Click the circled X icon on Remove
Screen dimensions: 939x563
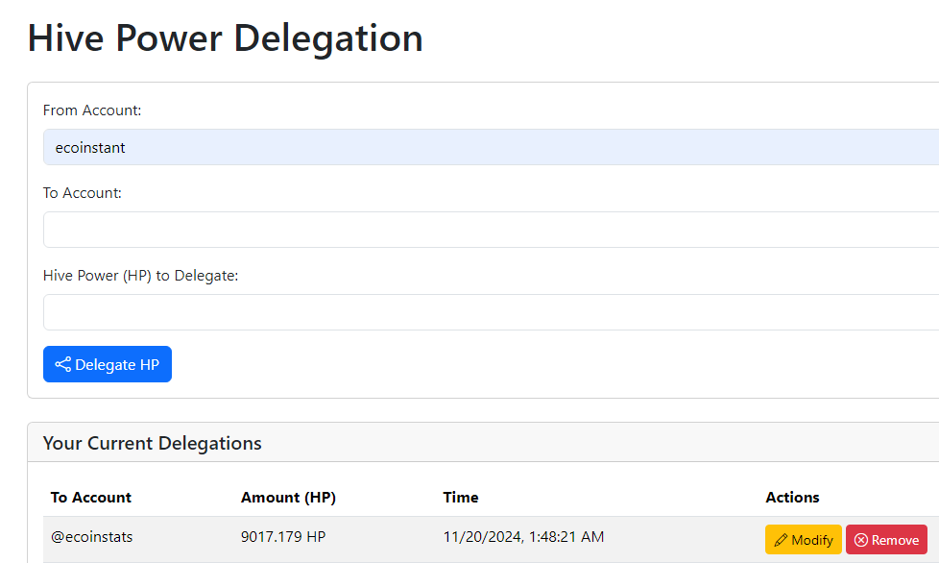click(861, 540)
